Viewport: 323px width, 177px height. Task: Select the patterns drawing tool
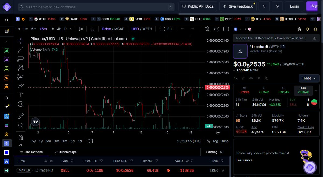click(x=21, y=68)
